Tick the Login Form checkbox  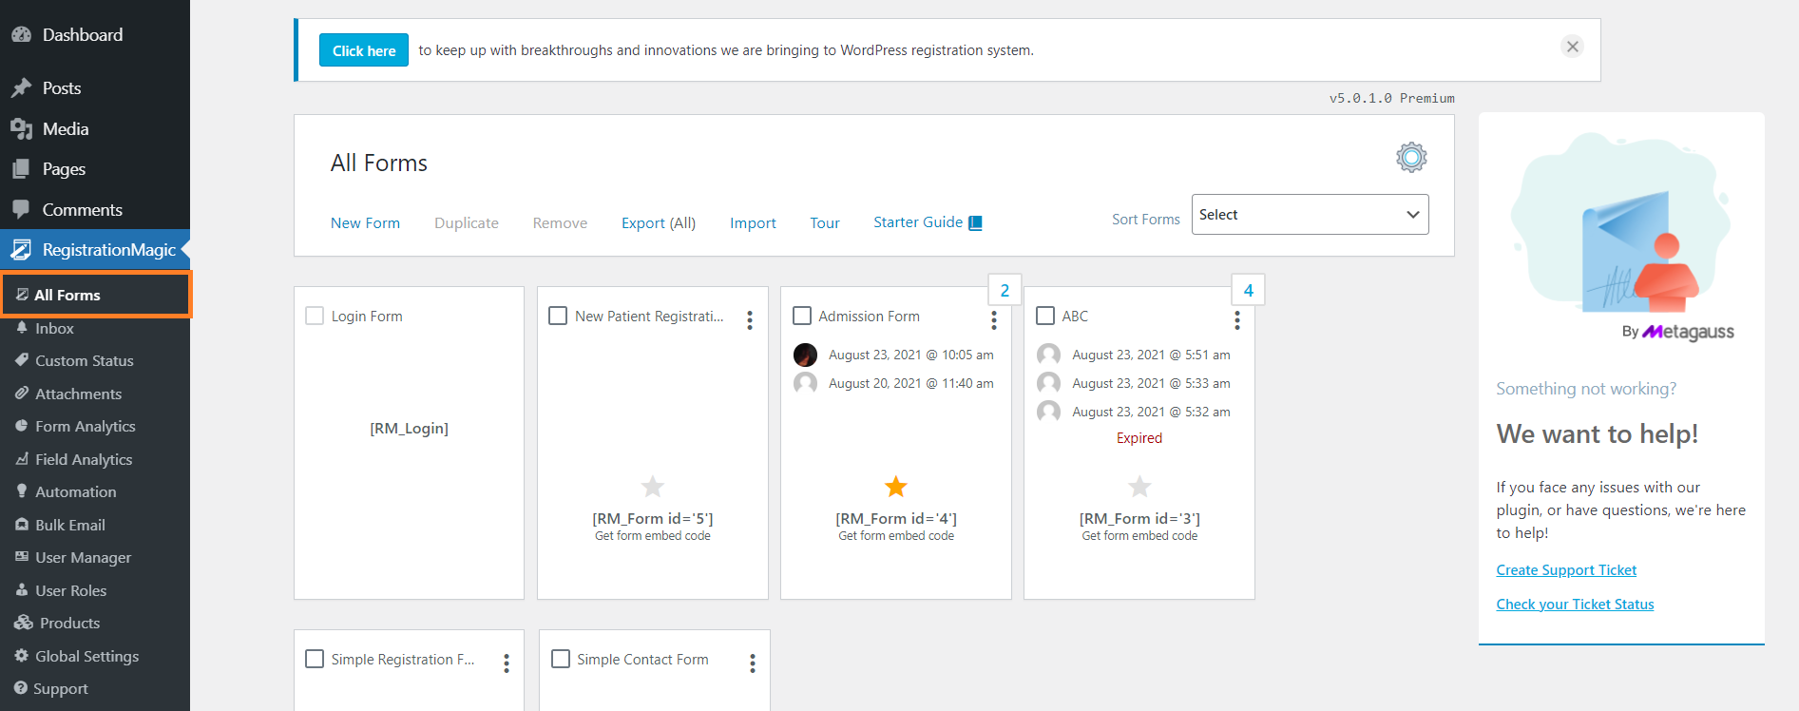315,316
